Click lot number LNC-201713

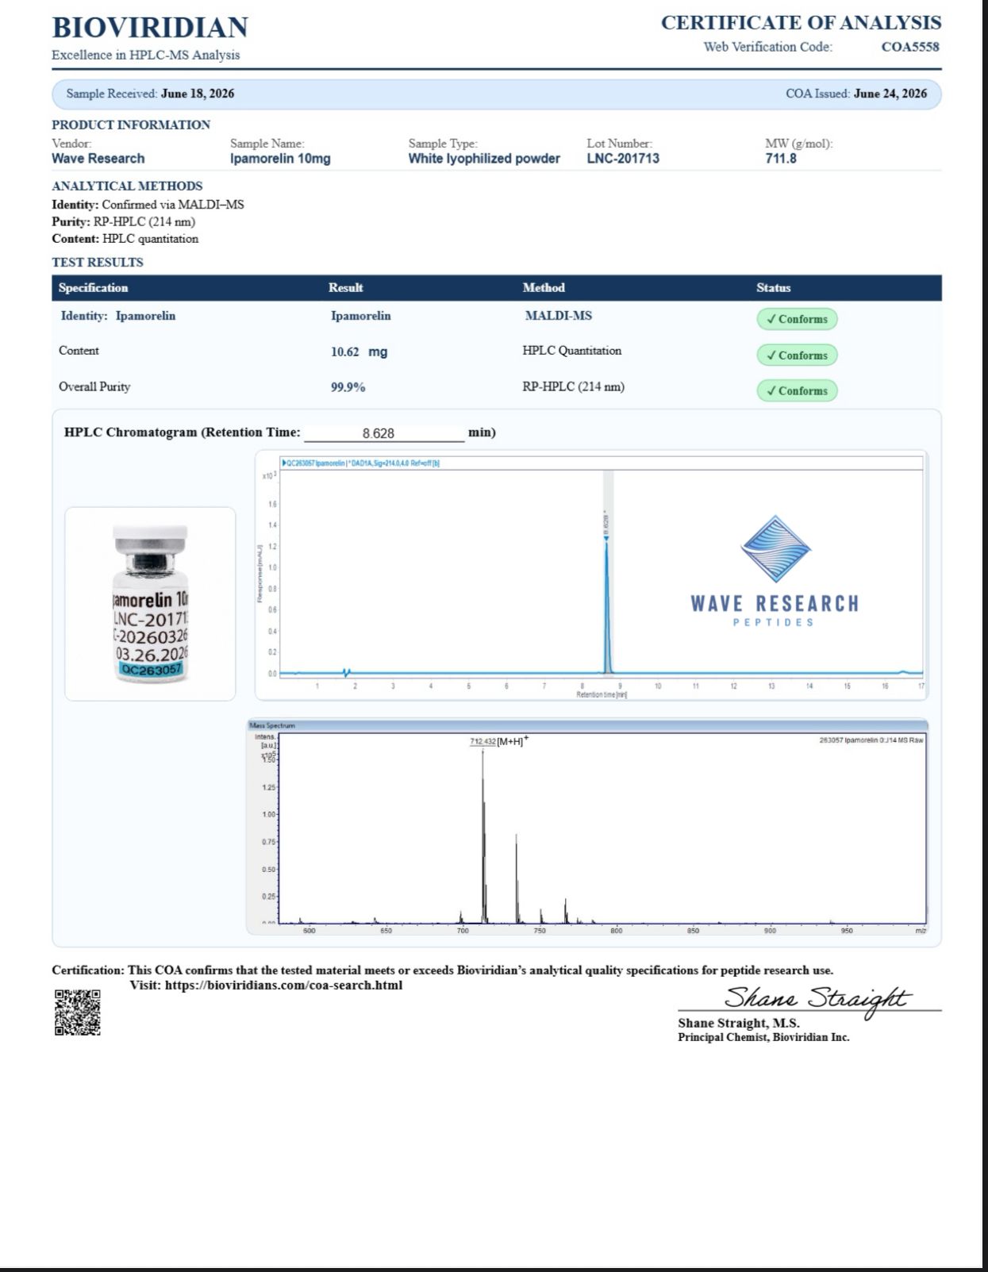(x=623, y=158)
